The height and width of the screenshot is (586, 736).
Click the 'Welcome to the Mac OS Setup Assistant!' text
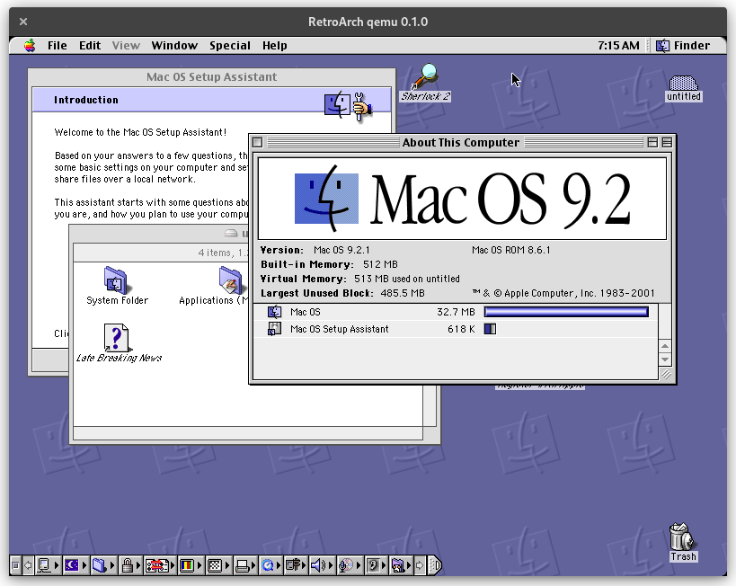point(140,132)
